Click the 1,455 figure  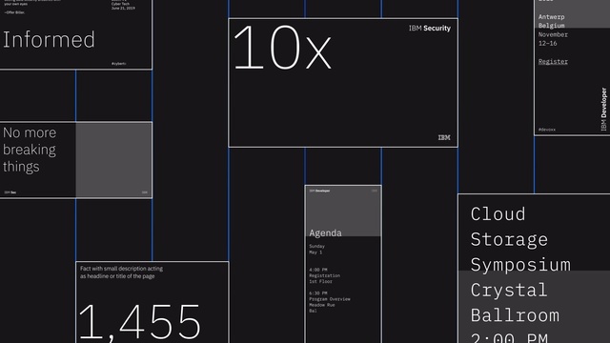coord(139,322)
